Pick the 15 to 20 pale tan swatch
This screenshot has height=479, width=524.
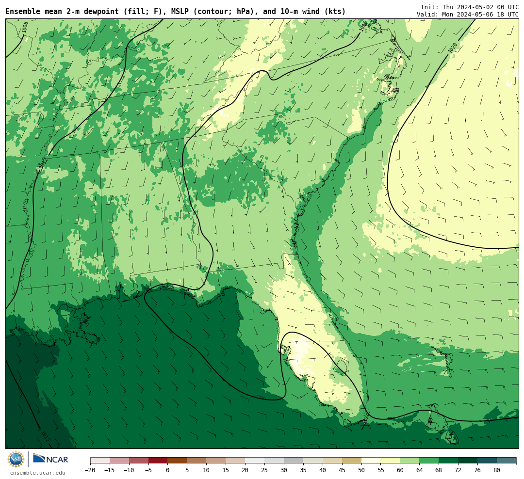tap(236, 461)
